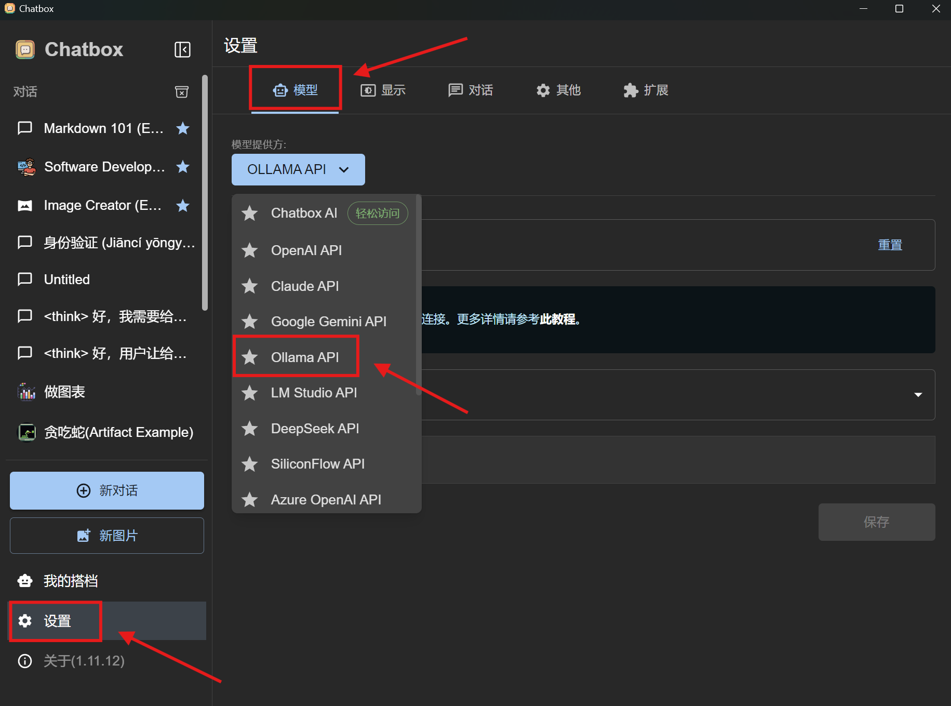Select Chatbox AI provider
Viewport: 951px width, 706px height.
324,213
